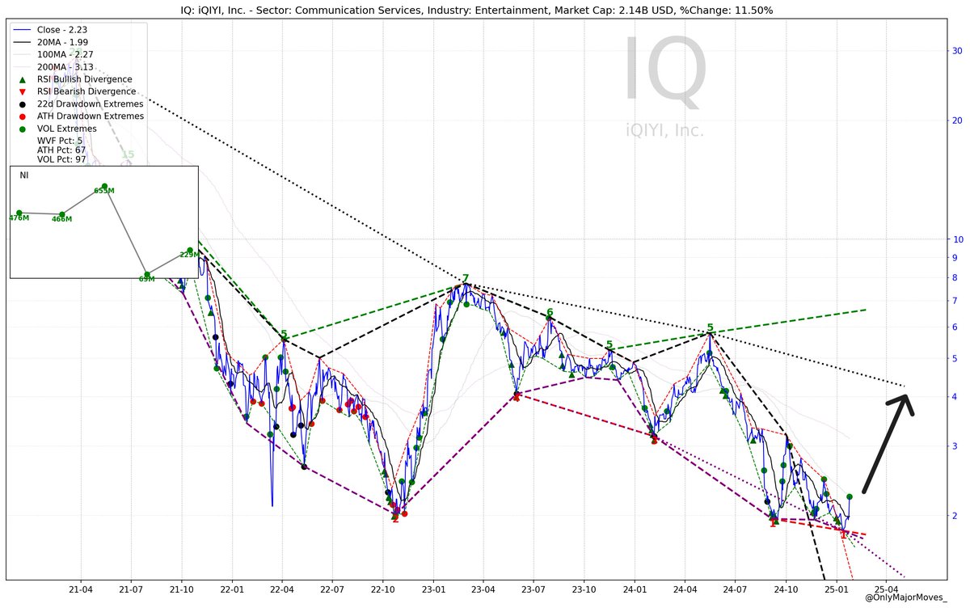This screenshot has height=608, width=970.
Task: Click the latest green VOL extreme dot after 25-01
Action: click(850, 496)
